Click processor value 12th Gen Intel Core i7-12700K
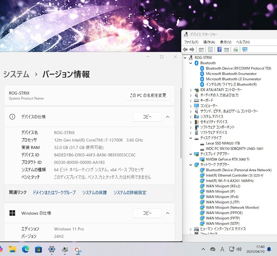277x256 pixels. coord(98,140)
